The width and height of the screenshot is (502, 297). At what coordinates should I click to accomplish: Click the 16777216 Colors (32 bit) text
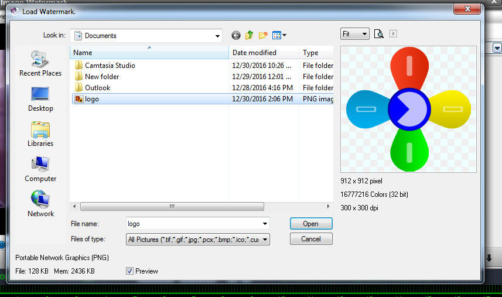click(x=374, y=194)
